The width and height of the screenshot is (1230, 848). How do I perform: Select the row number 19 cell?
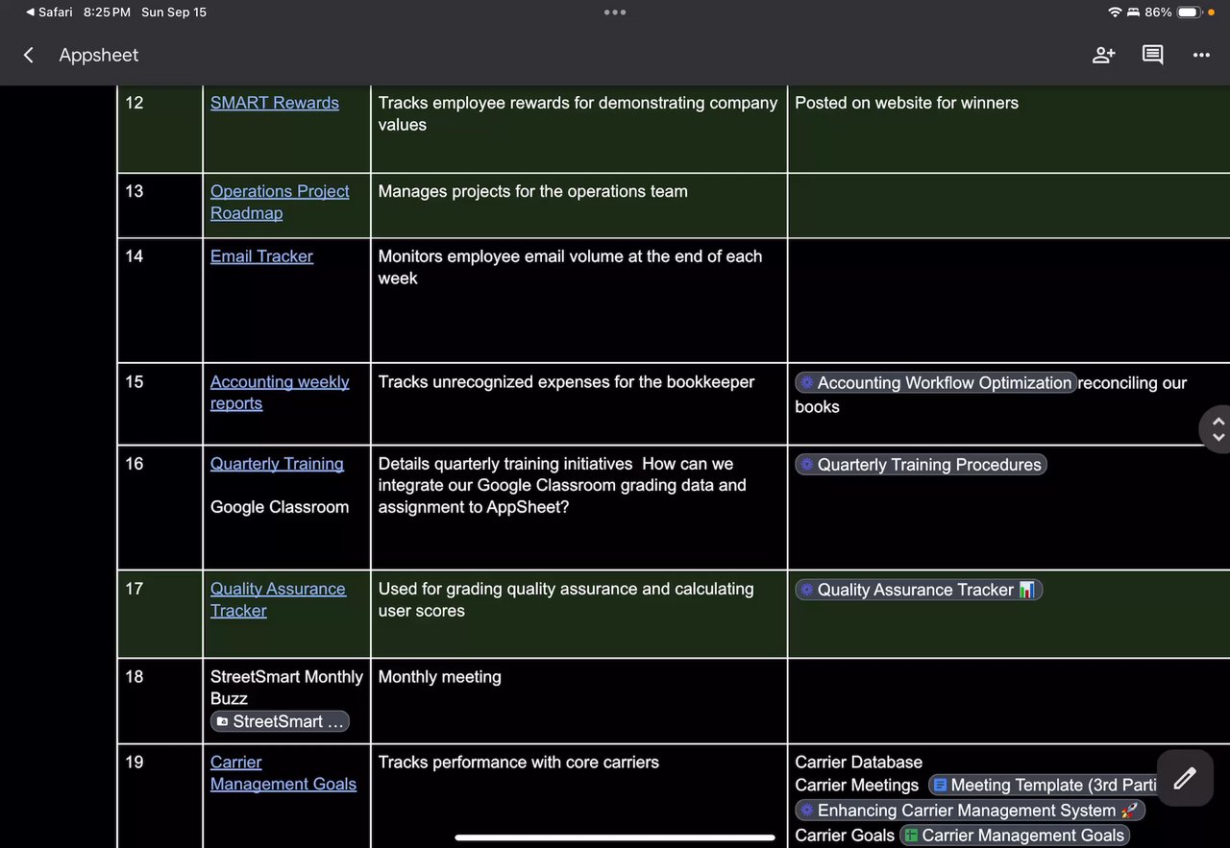click(x=160, y=796)
